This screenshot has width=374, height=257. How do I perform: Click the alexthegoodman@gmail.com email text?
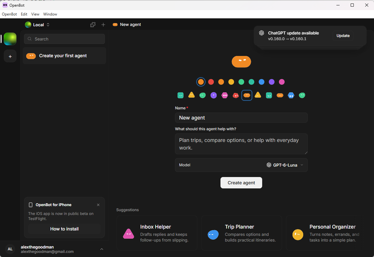coord(47,252)
